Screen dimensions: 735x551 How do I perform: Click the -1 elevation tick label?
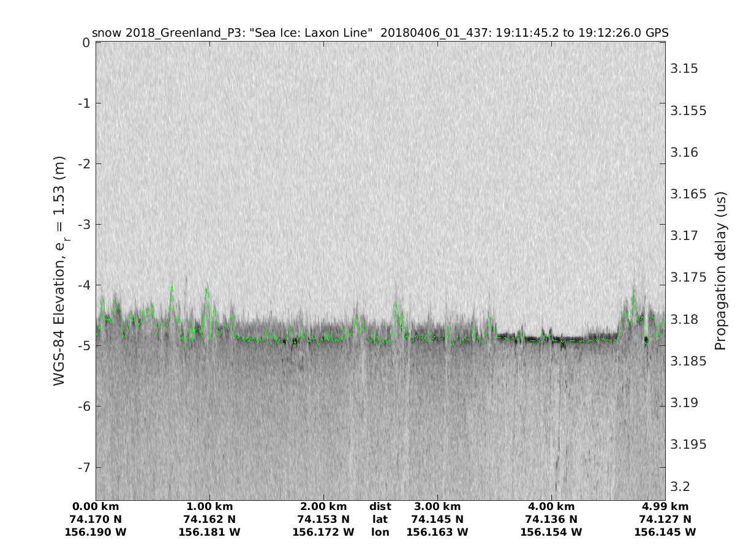(83, 103)
